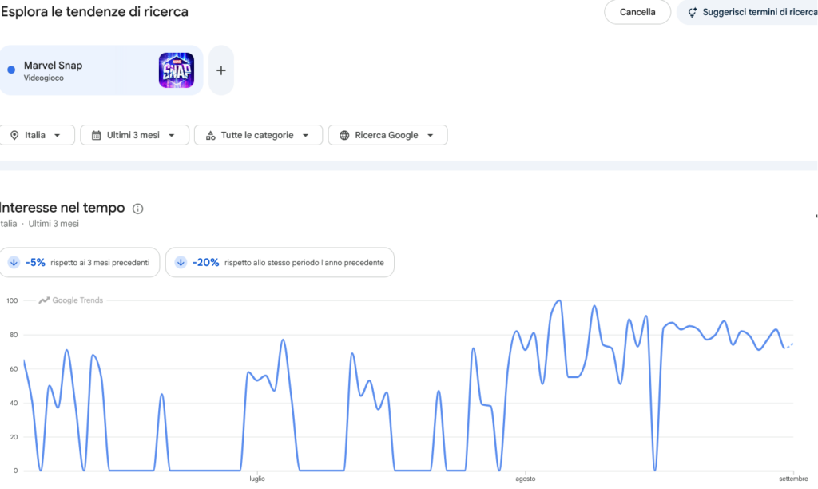Click the -20% anno precedente chip
818x489 pixels.
(x=280, y=263)
